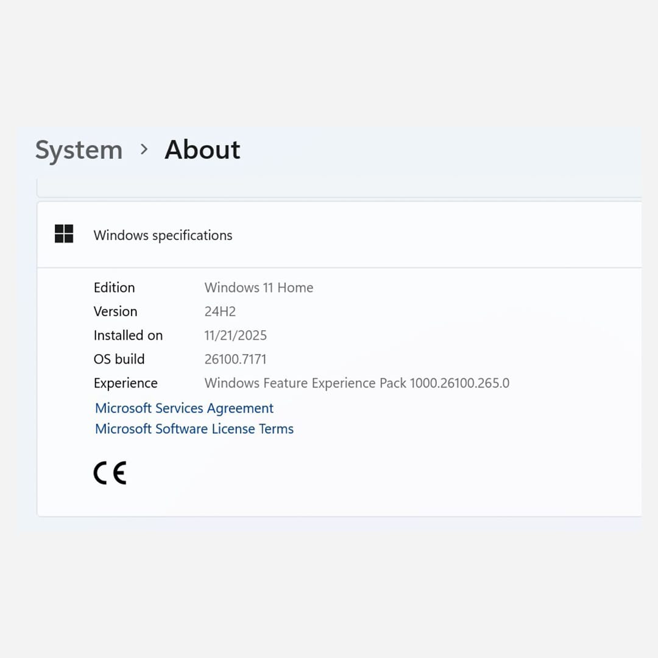Select the 26100.7171 build number

[235, 359]
